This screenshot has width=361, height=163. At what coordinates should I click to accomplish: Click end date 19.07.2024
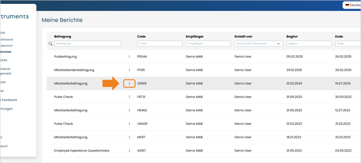point(343,83)
